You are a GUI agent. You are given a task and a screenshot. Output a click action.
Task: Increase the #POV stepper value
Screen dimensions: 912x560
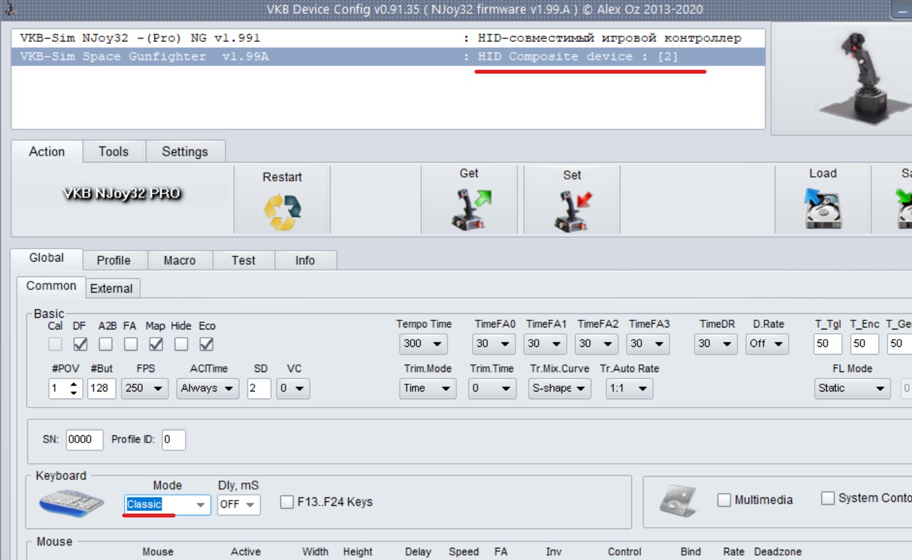click(x=74, y=384)
